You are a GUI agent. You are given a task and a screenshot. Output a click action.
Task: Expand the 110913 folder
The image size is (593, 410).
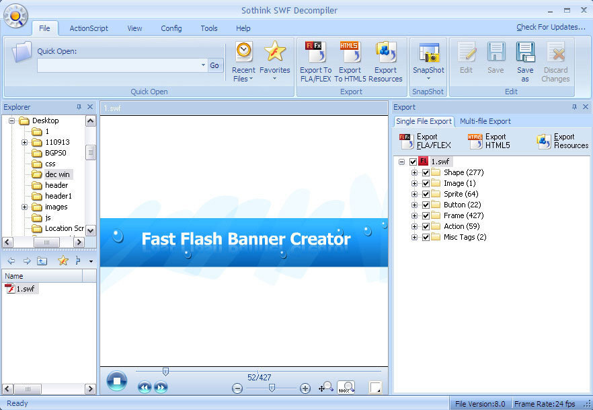pyautogui.click(x=25, y=142)
